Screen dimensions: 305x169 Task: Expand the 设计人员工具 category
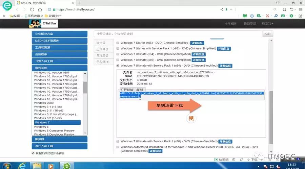(60, 146)
